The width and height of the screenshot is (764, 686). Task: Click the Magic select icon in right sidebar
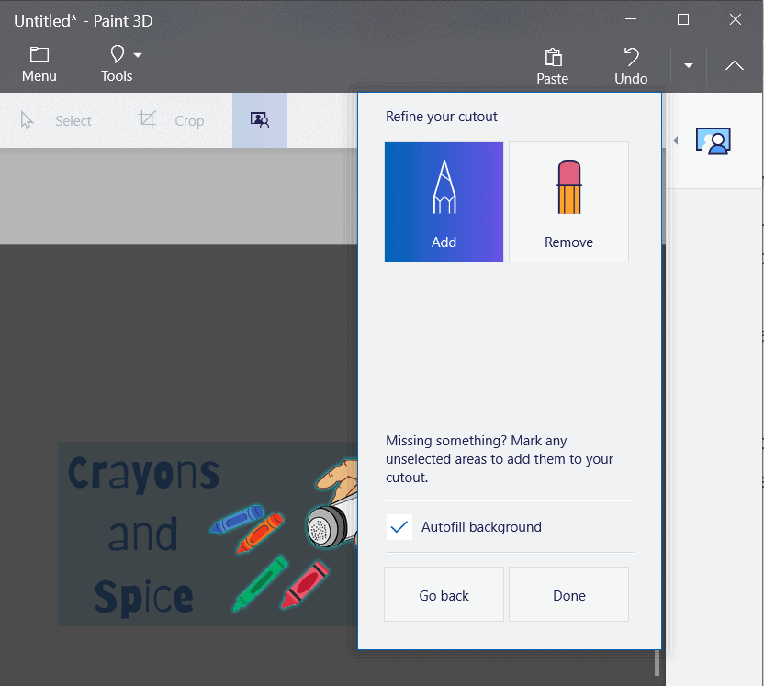click(713, 141)
